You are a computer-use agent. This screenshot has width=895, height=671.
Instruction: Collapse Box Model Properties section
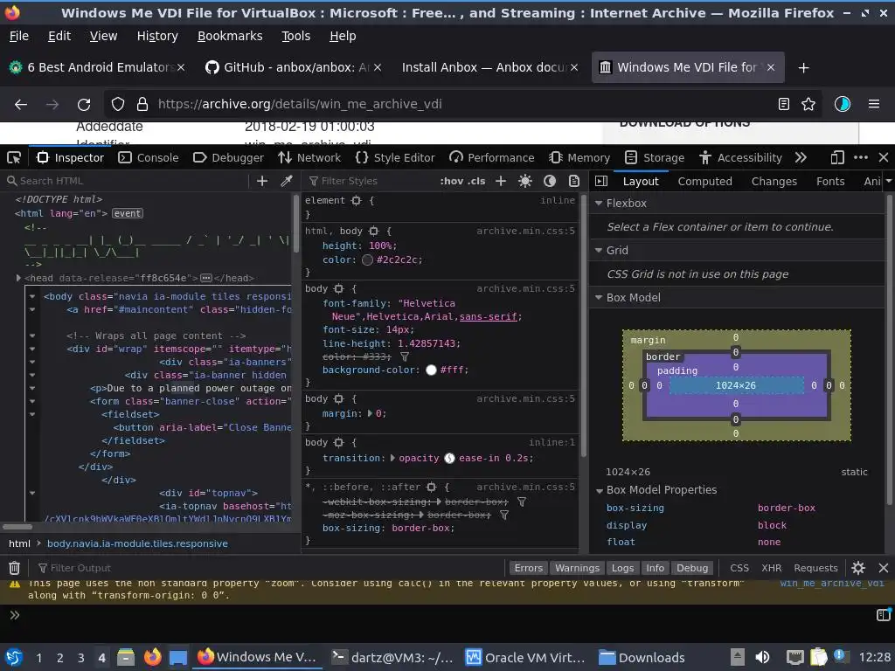599,490
